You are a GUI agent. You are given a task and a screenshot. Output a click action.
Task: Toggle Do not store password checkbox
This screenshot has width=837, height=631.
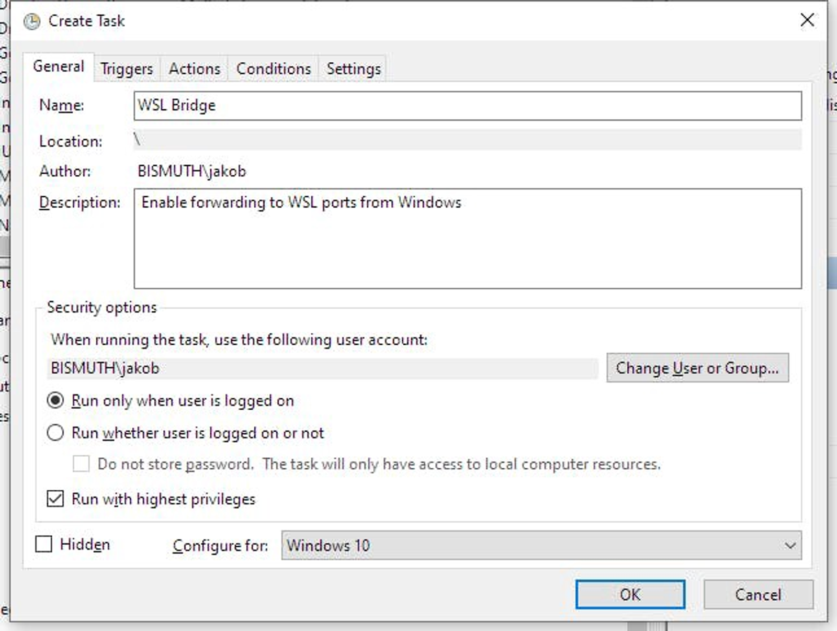81,464
